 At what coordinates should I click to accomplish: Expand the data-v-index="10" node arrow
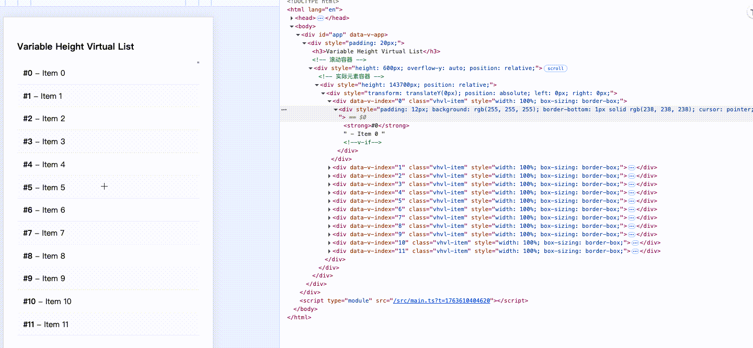(329, 243)
